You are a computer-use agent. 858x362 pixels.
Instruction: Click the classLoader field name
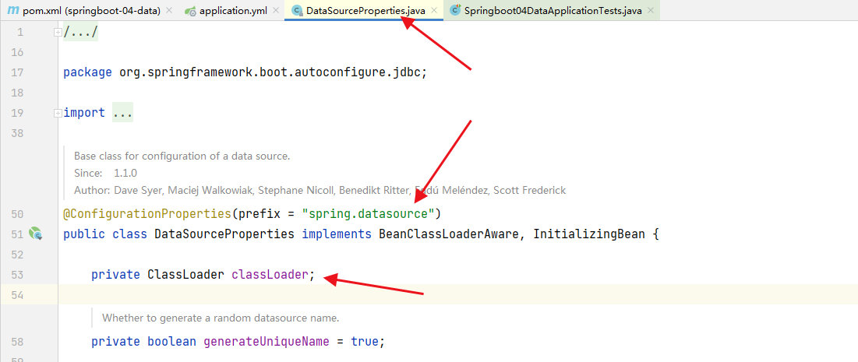coord(270,275)
